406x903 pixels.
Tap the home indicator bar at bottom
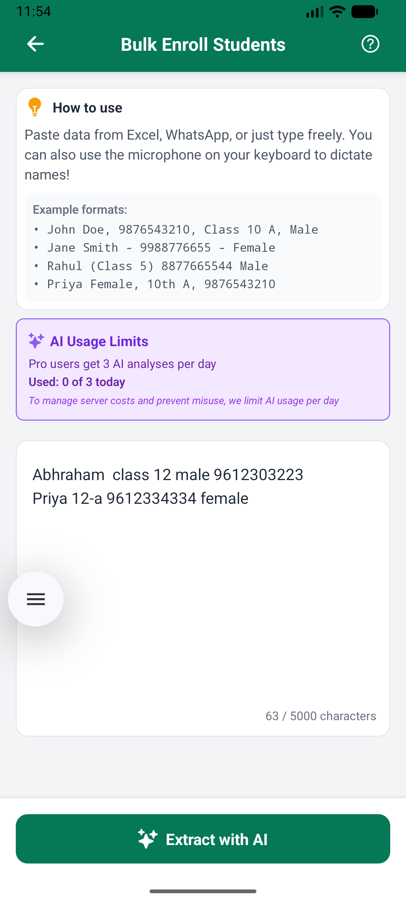tap(203, 891)
